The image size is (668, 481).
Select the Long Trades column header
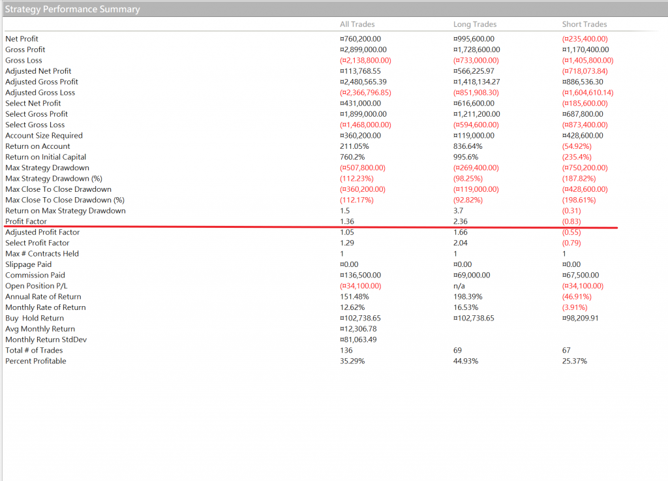pos(475,24)
